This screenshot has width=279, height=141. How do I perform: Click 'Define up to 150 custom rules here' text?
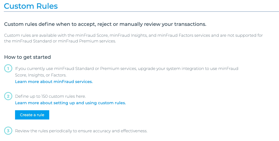[x=50, y=96]
